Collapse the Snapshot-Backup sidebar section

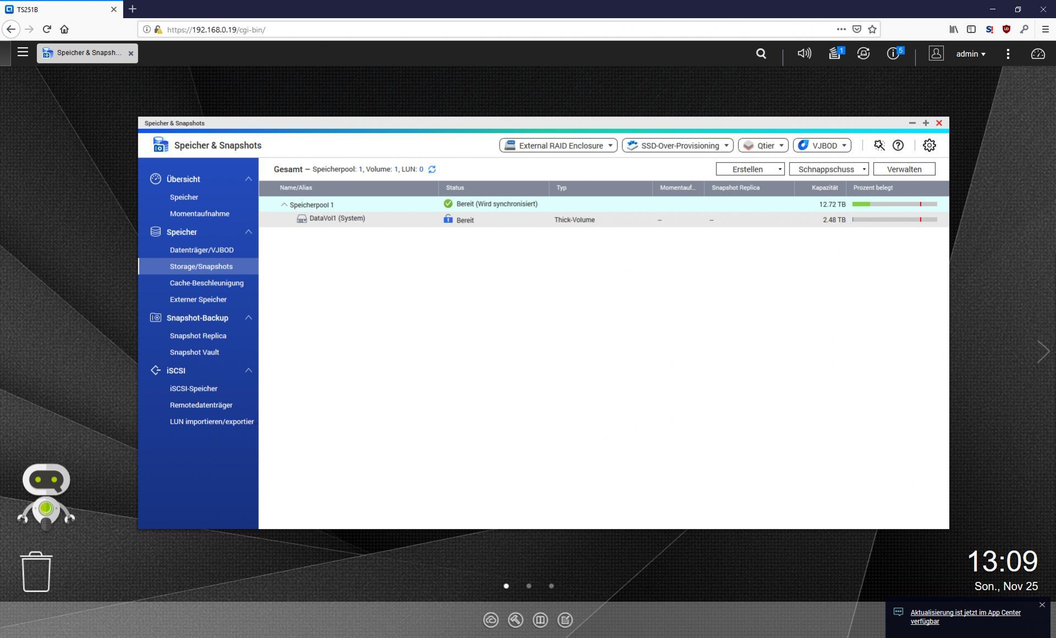pos(248,318)
